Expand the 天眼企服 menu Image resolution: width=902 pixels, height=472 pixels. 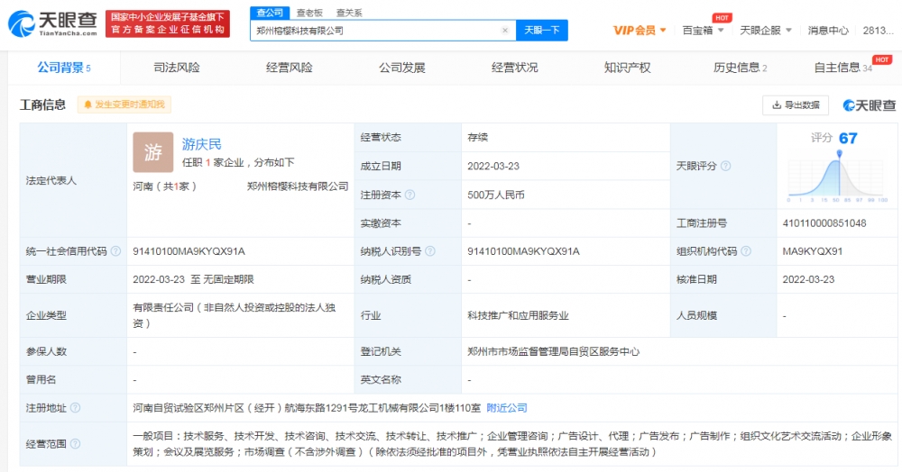pyautogui.click(x=766, y=31)
